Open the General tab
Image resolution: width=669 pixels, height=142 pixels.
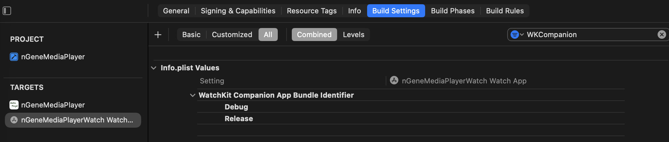[176, 11]
